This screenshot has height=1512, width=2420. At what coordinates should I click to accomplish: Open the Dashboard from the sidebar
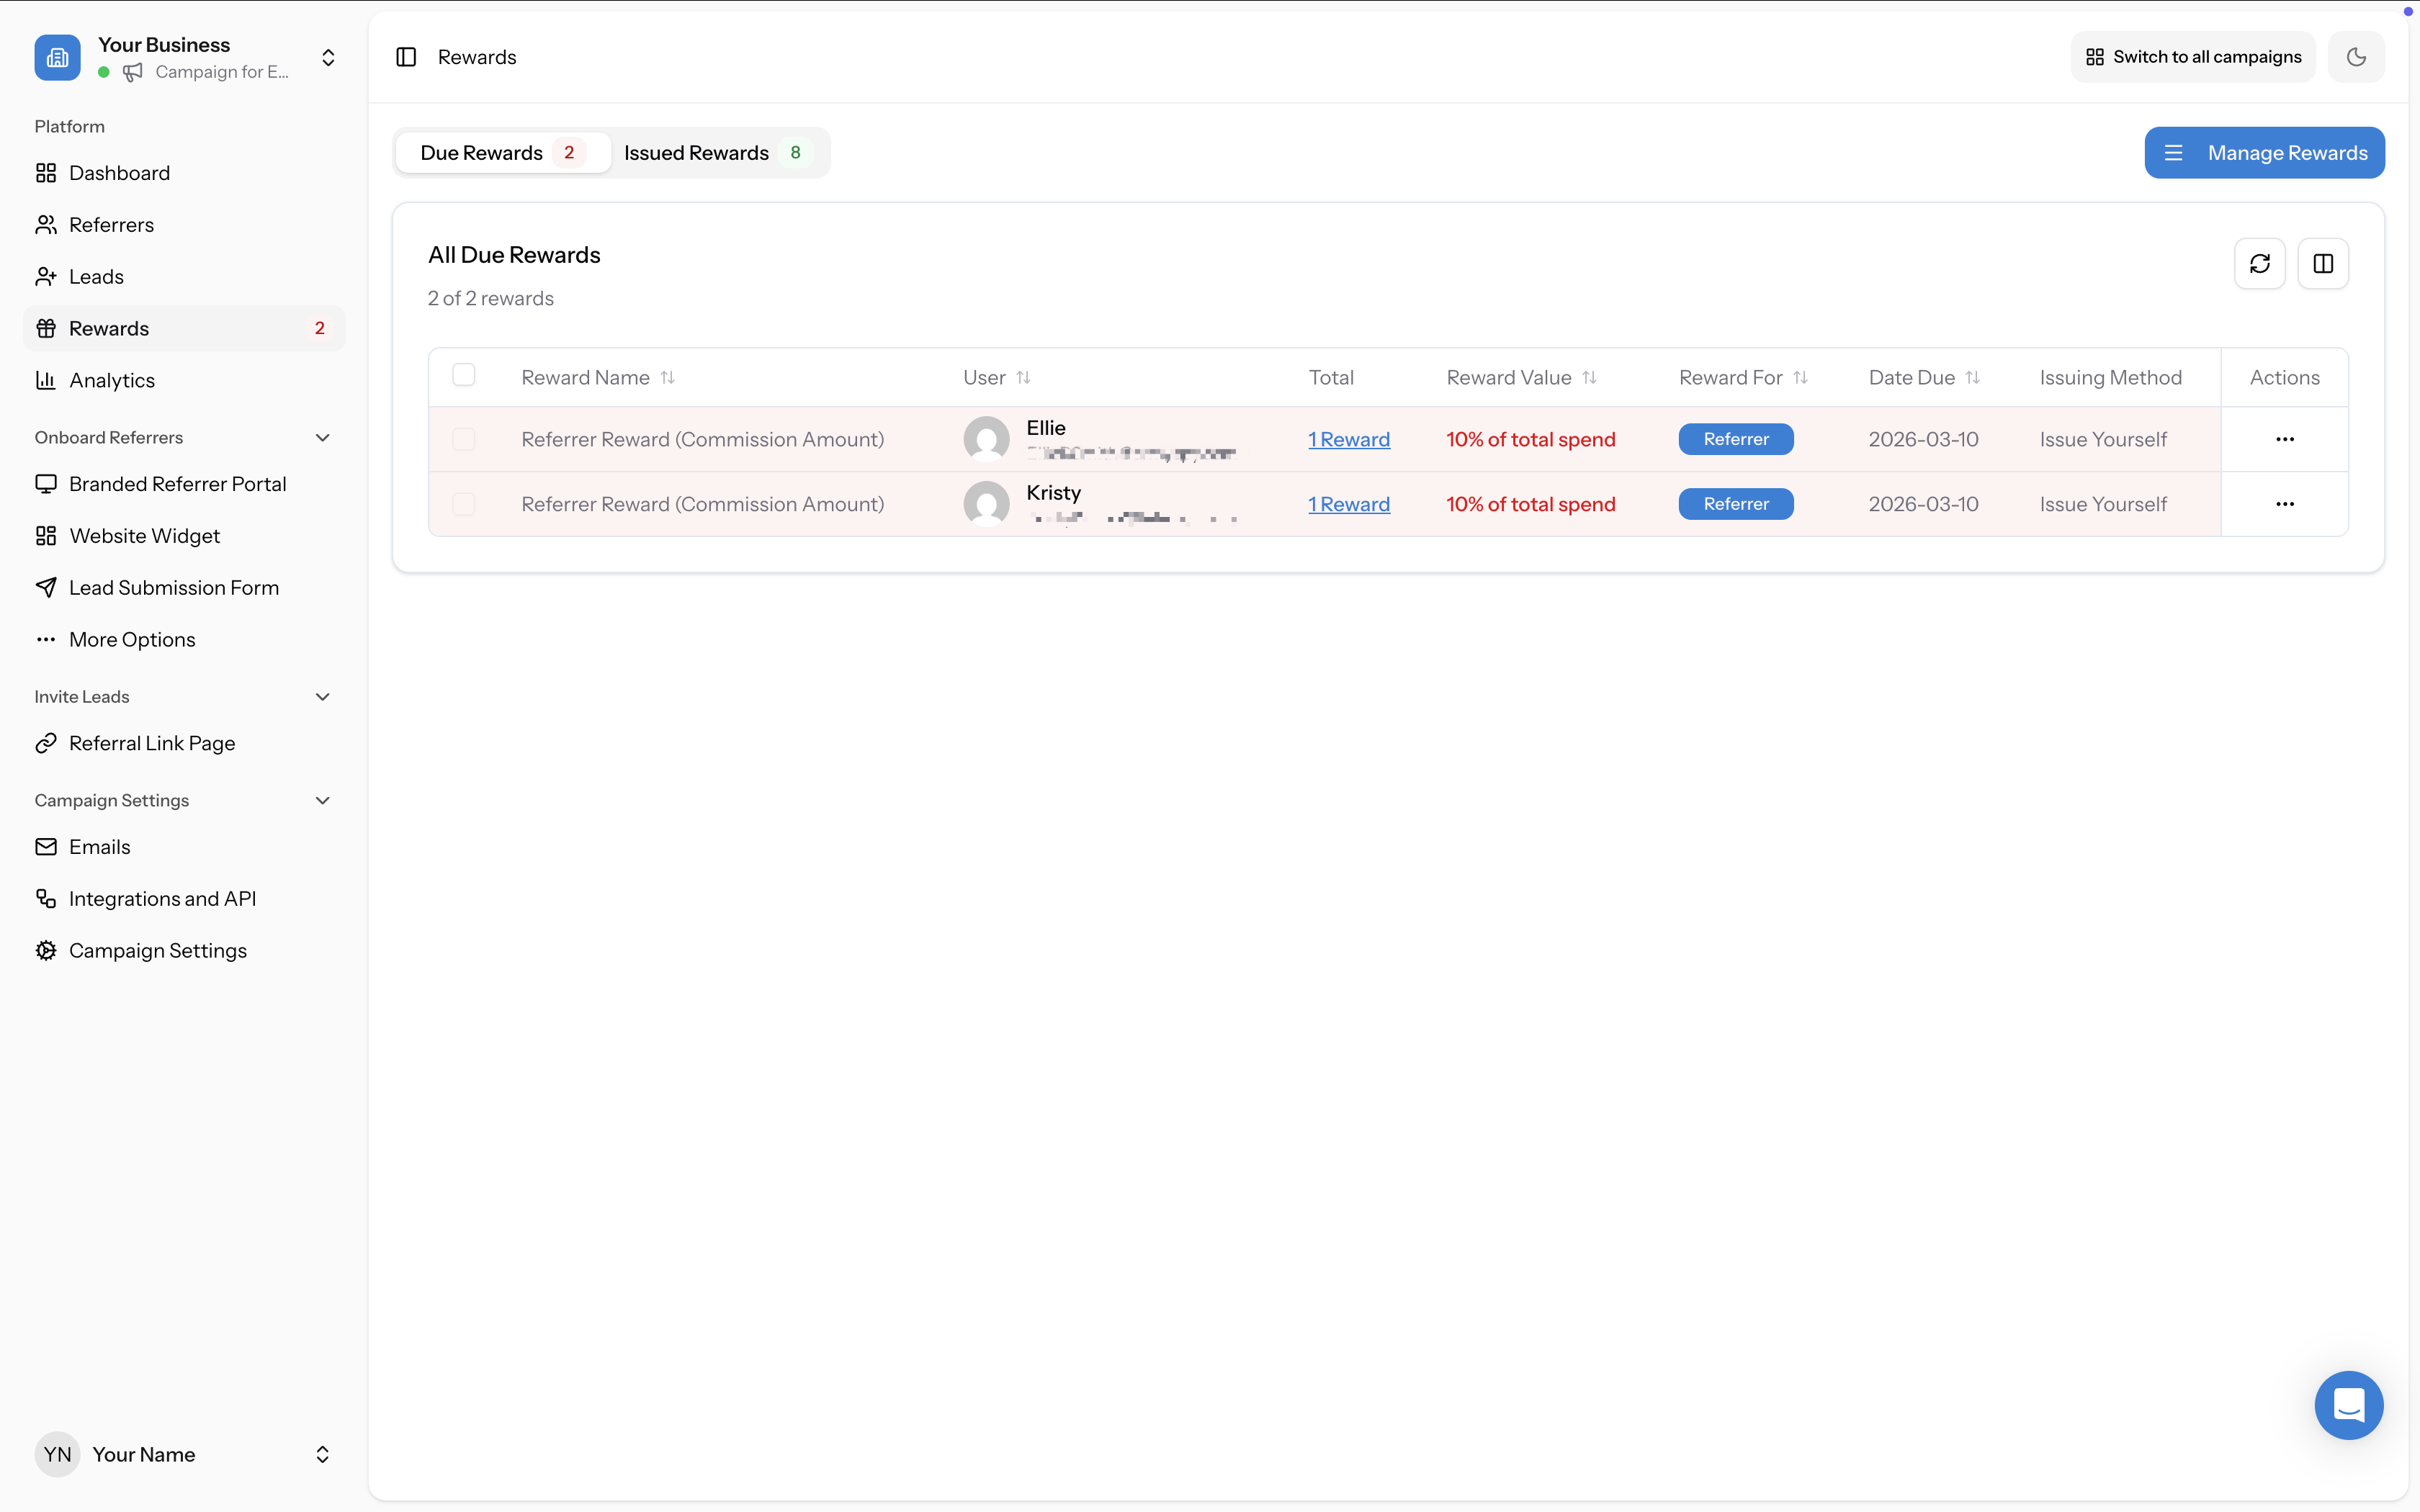(x=120, y=172)
